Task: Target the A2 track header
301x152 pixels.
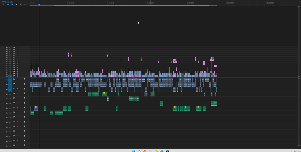Action: click(x=10, y=85)
